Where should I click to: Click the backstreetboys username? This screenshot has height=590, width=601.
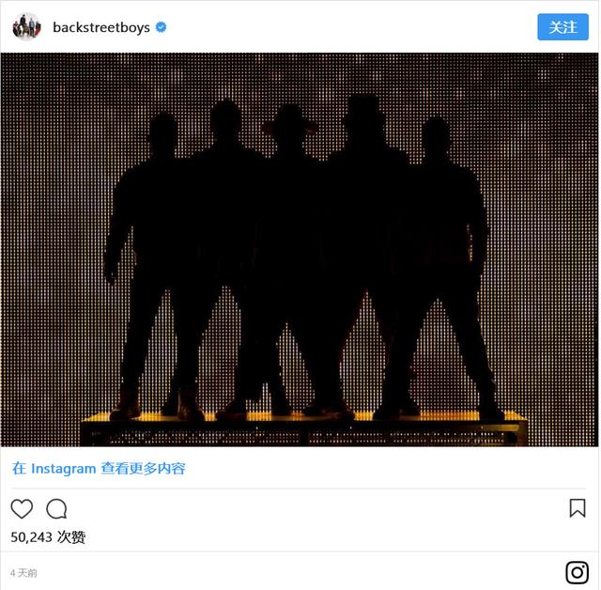tap(101, 27)
